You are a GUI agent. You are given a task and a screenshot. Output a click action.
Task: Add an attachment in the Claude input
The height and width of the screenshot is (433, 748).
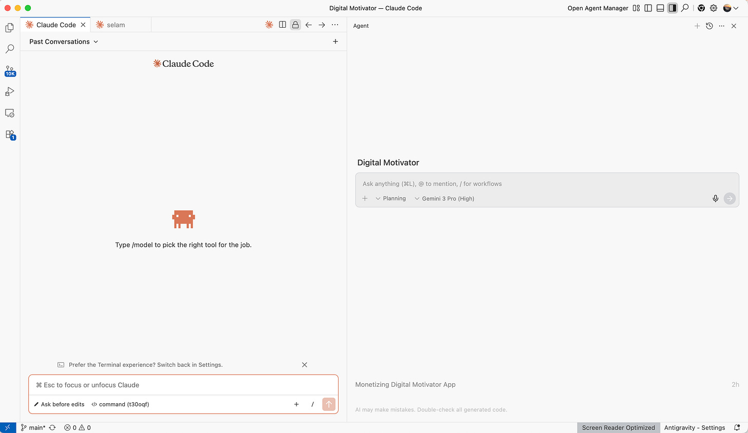coord(296,404)
